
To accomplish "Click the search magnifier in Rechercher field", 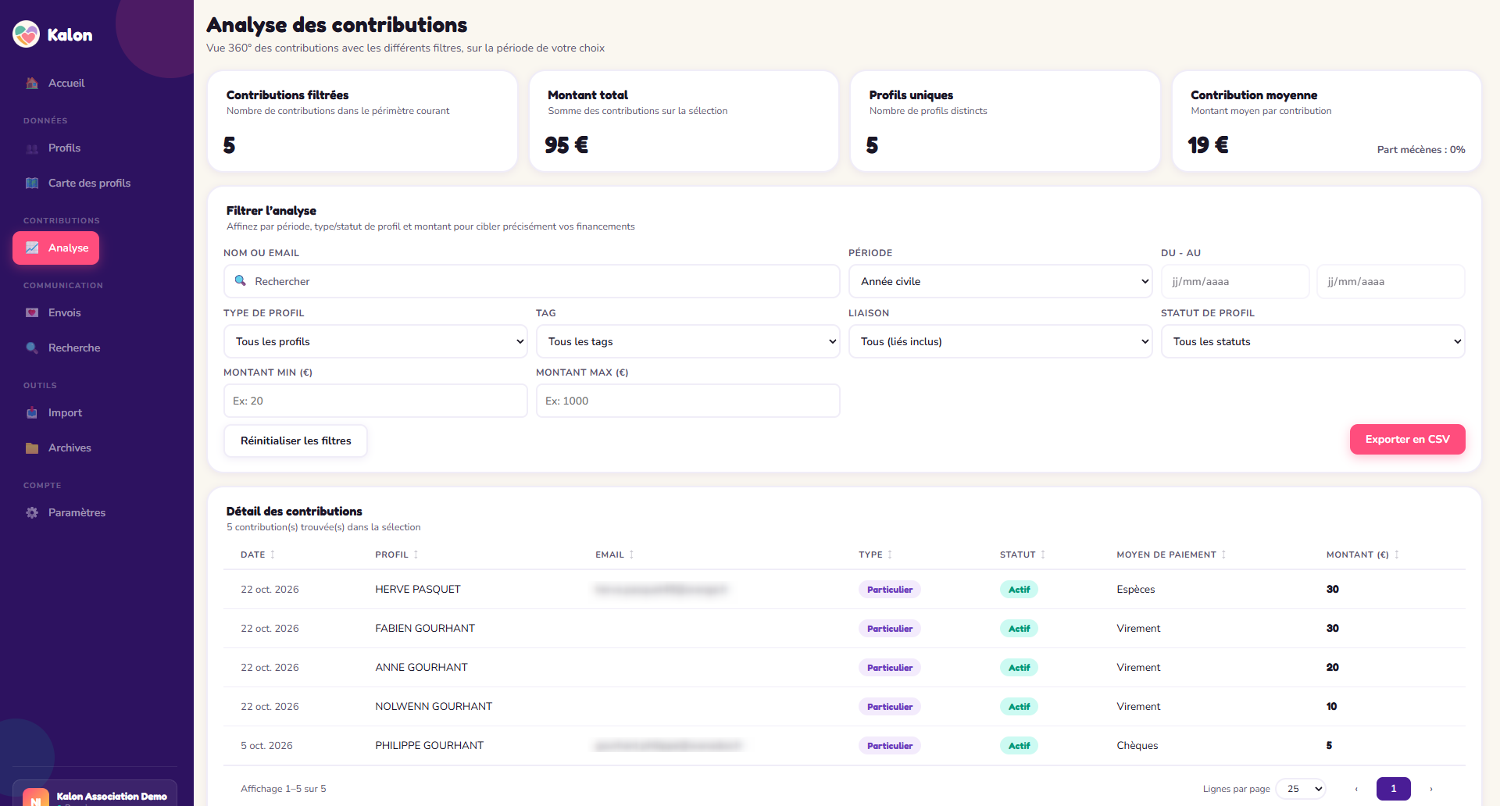I will pyautogui.click(x=241, y=280).
